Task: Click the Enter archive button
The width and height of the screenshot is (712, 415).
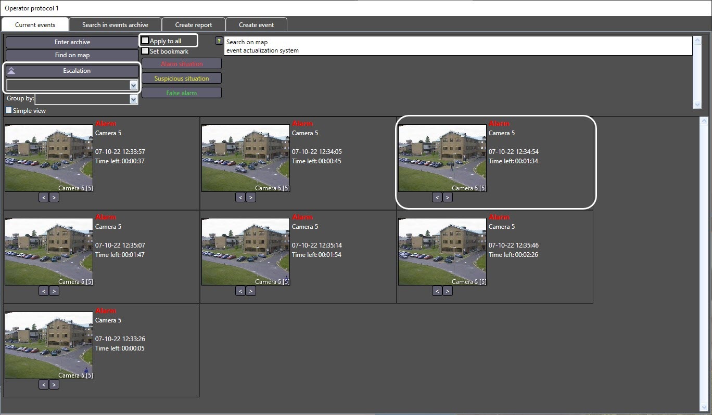Action: (x=72, y=42)
